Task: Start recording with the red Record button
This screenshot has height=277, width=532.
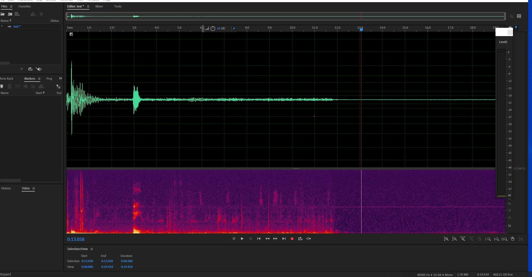Action: pos(292,239)
